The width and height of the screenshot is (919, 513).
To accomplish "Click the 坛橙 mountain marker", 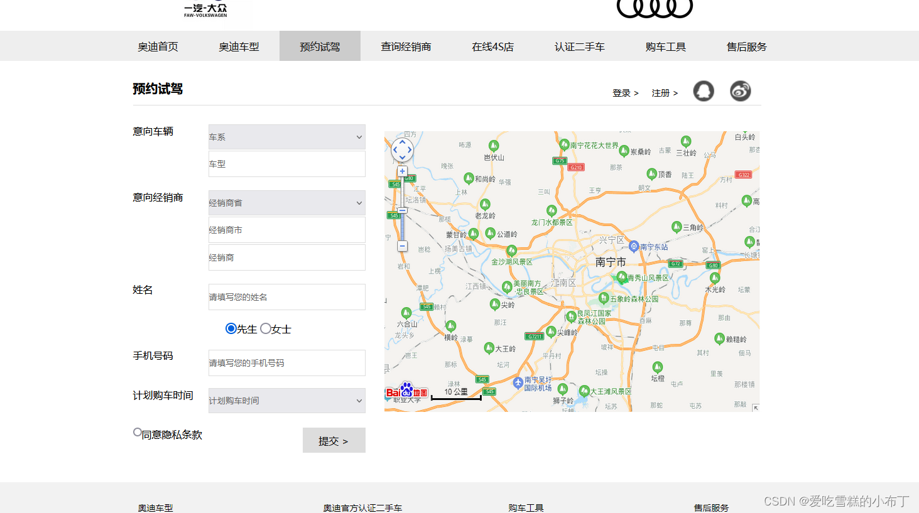I will coord(658,367).
